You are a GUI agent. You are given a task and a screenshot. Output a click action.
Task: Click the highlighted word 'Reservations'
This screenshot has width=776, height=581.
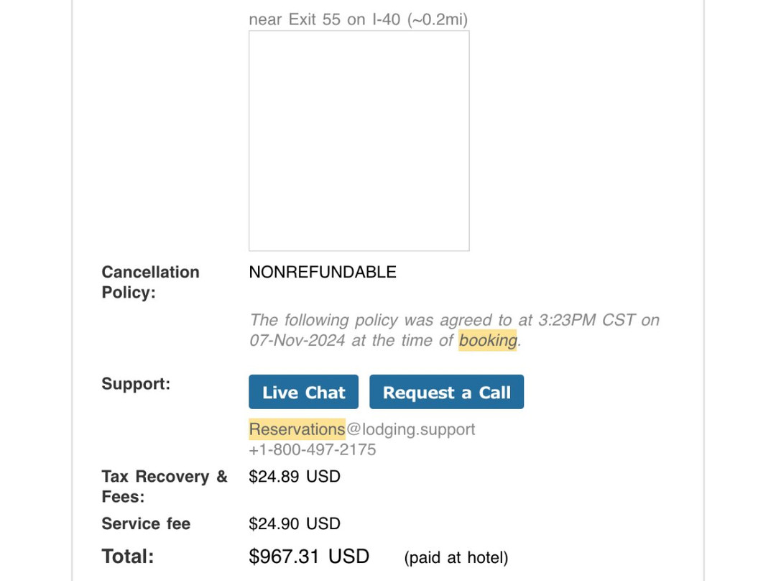[x=297, y=429]
